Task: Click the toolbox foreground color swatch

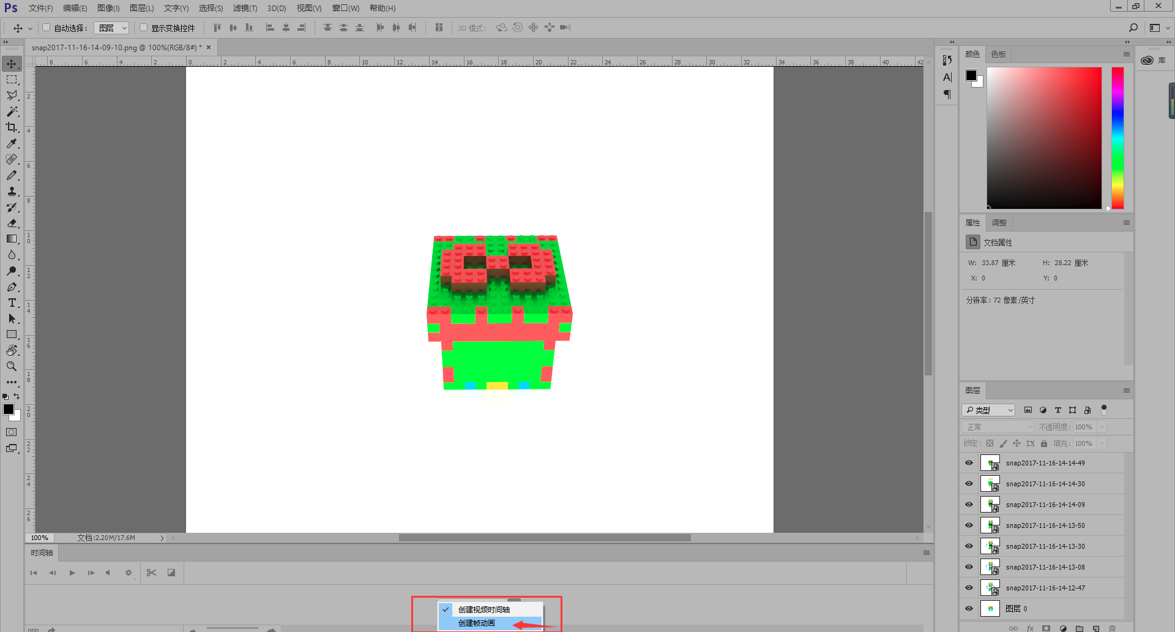Action: pos(9,409)
